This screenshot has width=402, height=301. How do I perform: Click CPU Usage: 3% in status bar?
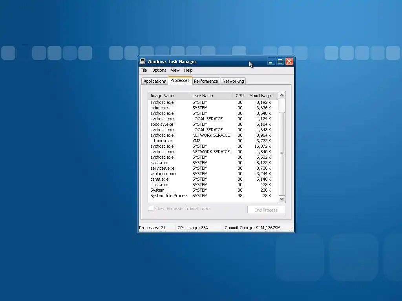(192, 228)
